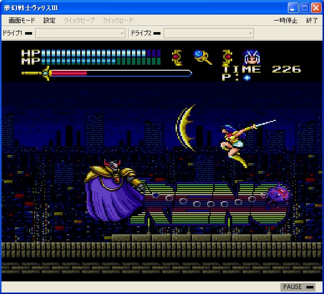Click the HP label text
Screen dimensions: 324x294
click(x=31, y=53)
